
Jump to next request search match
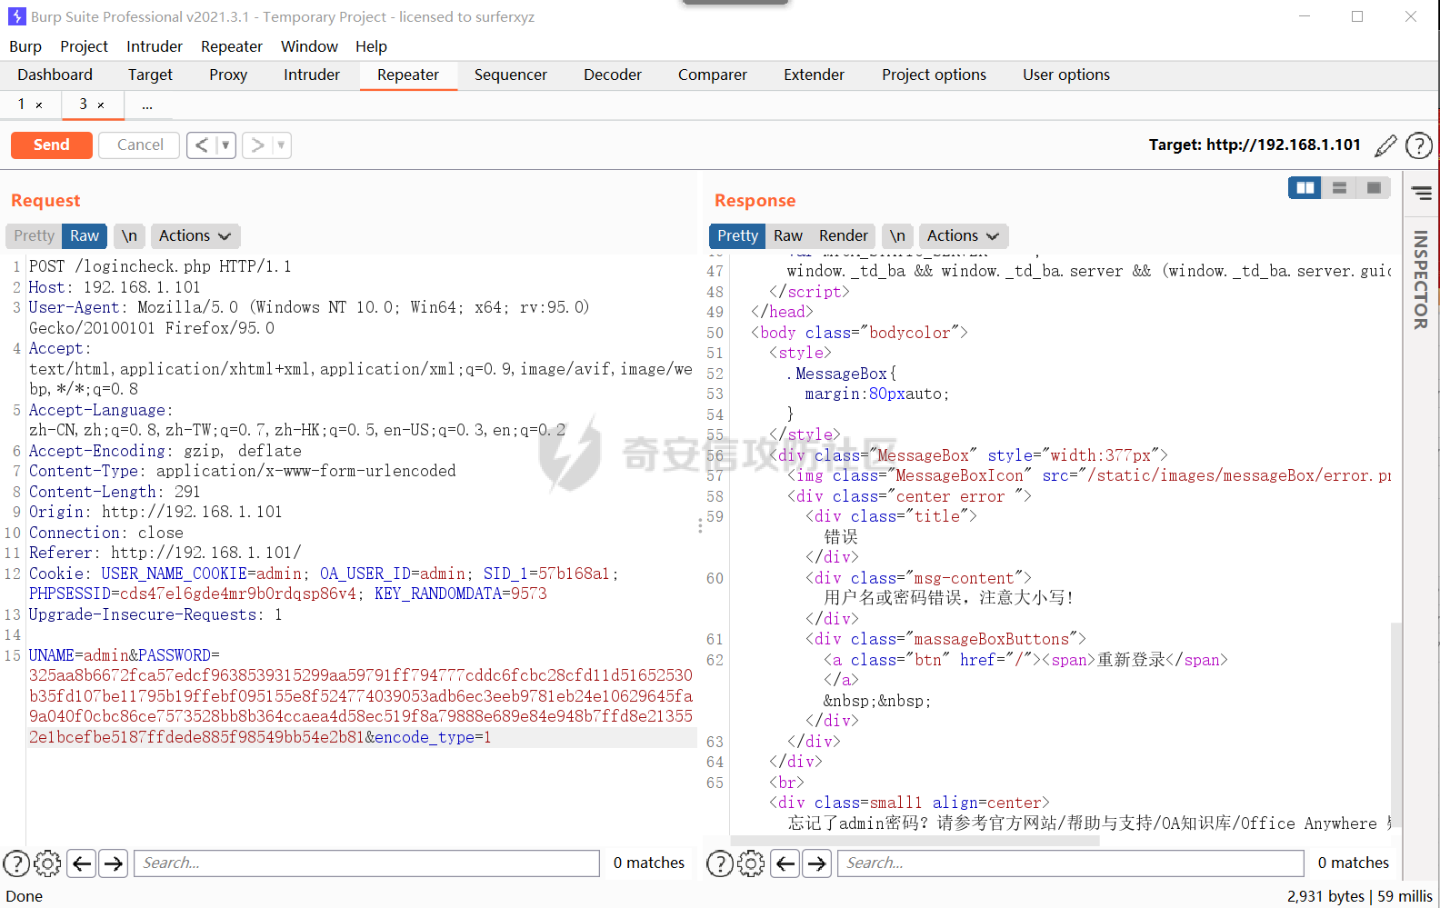(x=114, y=863)
